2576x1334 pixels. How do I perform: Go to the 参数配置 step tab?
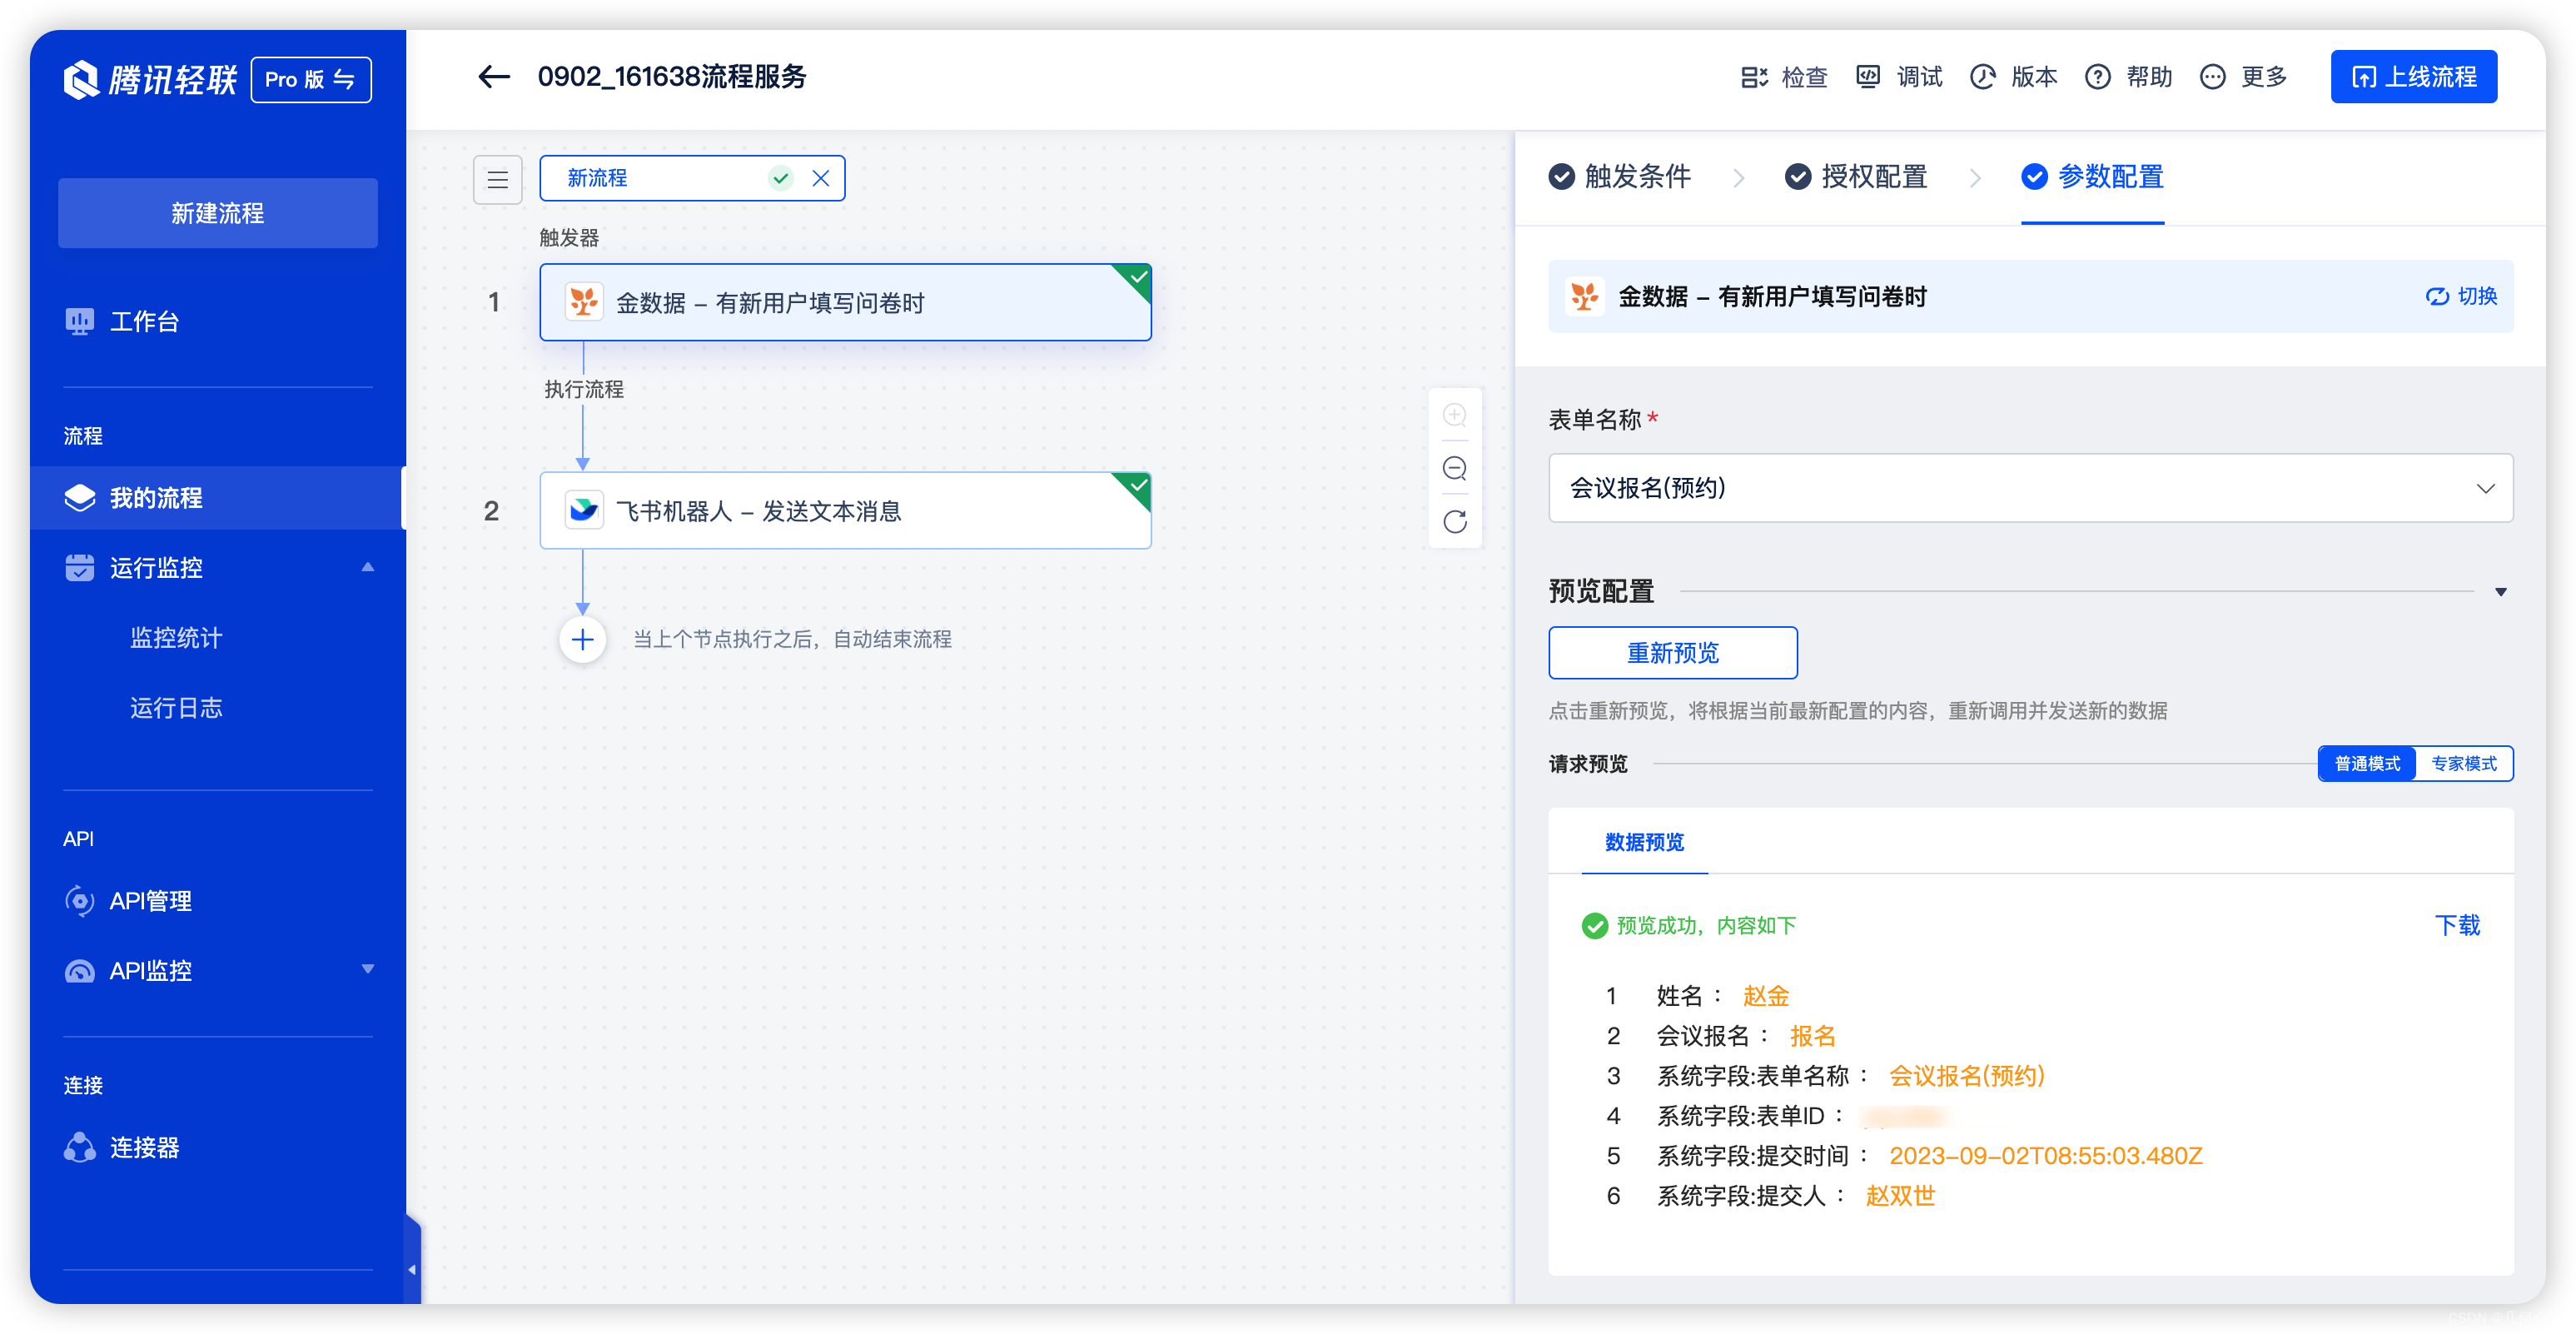pos(2093,177)
